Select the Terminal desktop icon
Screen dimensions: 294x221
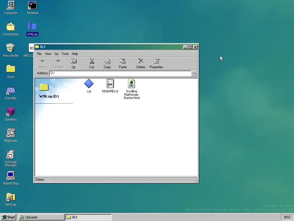(x=32, y=8)
